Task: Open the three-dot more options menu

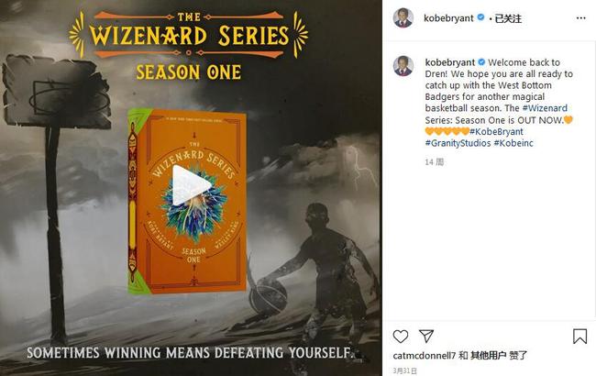Action: click(580, 18)
